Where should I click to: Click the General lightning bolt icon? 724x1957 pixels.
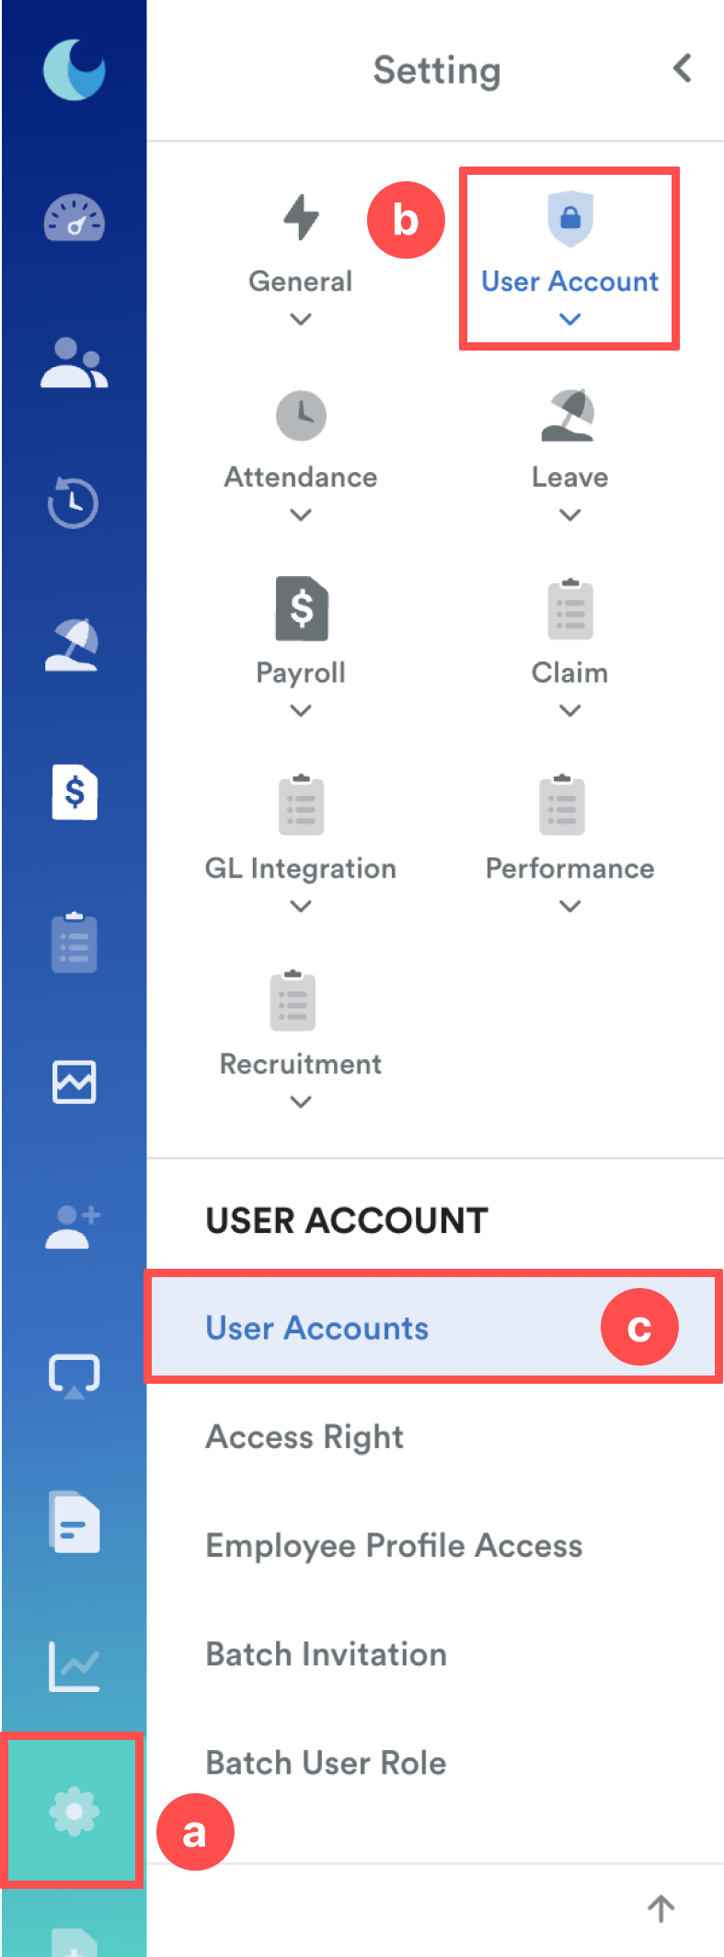[x=301, y=217]
